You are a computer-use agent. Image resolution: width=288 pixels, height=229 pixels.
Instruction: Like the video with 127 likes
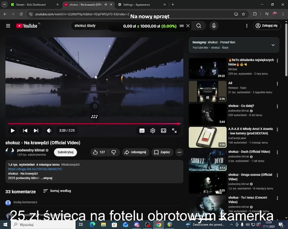click(x=99, y=152)
